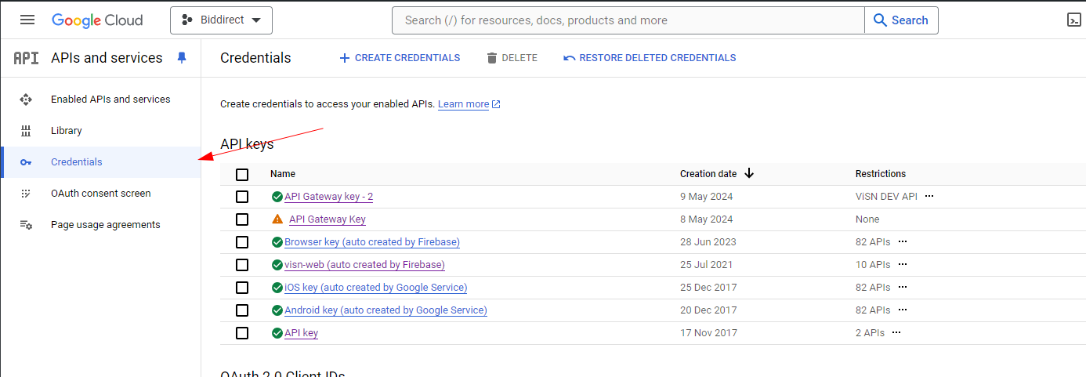Viewport: 1086px width, 377px height.
Task: Expand 82 APIs ellipsis for iOS key
Action: pos(903,288)
